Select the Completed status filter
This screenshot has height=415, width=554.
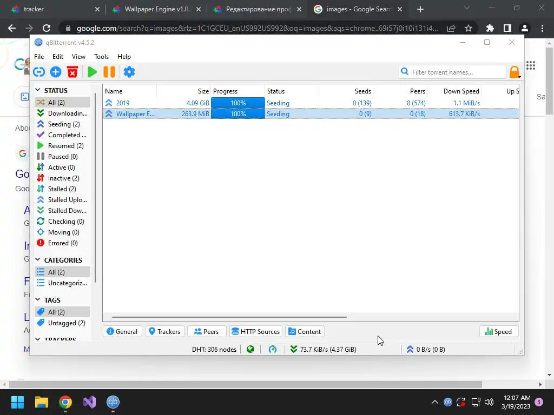62,135
